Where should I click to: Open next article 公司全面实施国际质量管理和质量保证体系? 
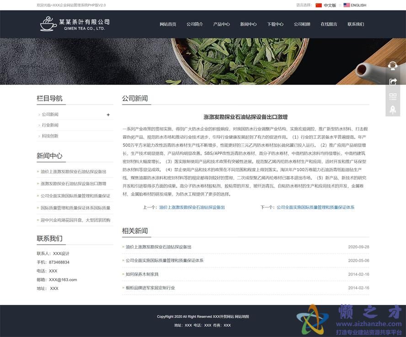315,207
